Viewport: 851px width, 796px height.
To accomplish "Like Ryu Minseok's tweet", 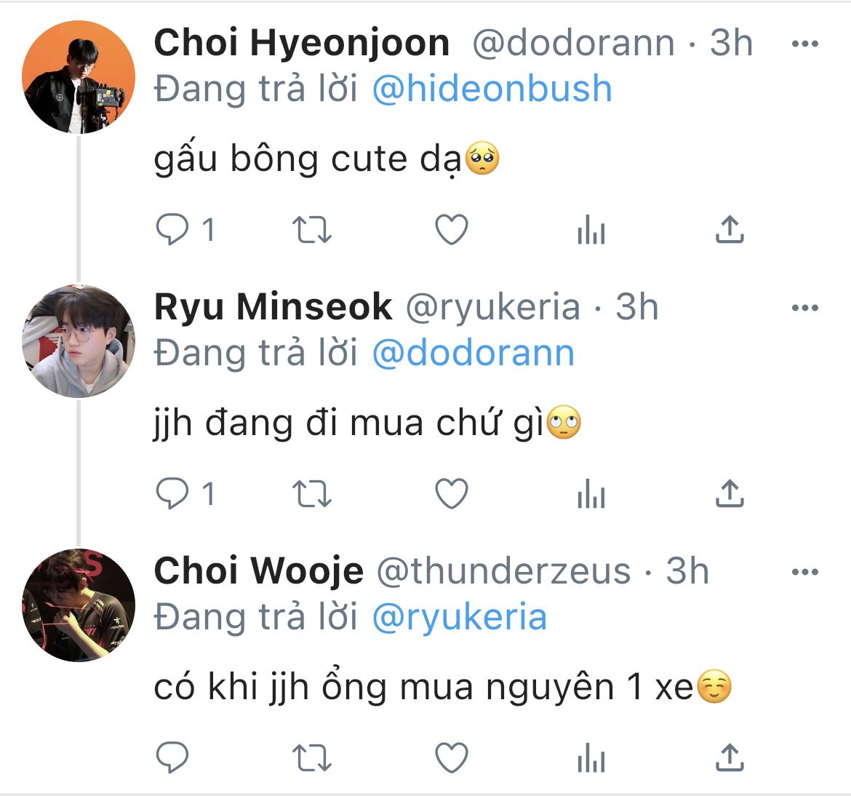I will click(x=451, y=495).
